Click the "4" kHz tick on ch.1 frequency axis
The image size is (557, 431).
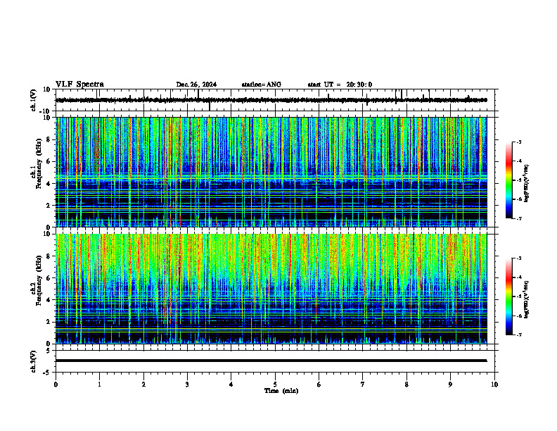tap(49, 184)
